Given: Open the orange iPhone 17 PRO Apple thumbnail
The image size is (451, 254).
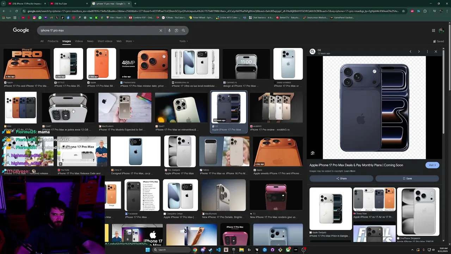Looking at the screenshot, I should pos(27,64).
